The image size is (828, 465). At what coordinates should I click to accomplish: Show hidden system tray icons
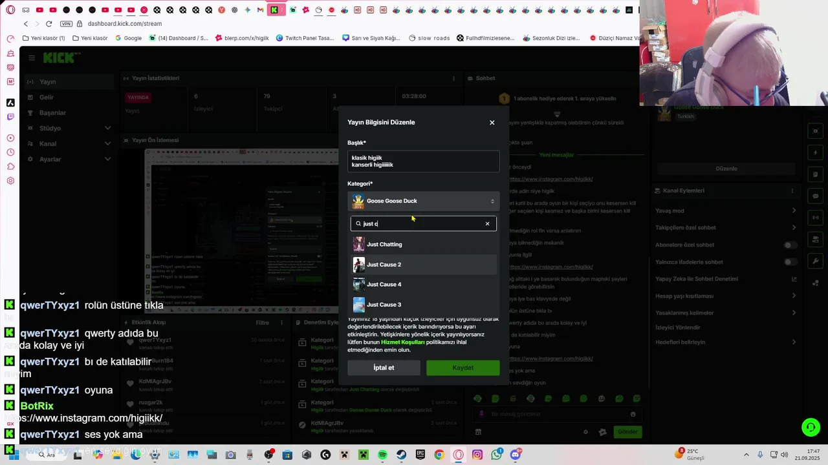pyautogui.click(x=746, y=455)
